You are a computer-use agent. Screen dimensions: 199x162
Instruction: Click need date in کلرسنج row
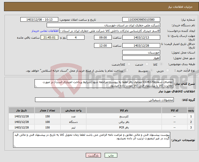click(22, 116)
